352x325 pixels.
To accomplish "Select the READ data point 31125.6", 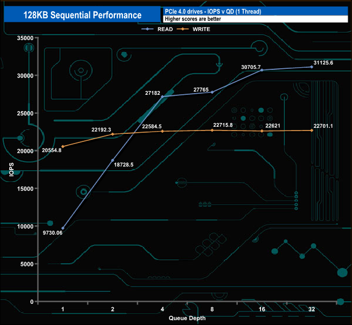I will (312, 67).
